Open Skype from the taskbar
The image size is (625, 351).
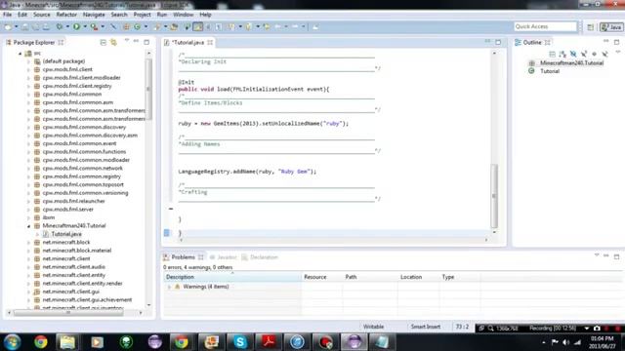[x=240, y=342]
